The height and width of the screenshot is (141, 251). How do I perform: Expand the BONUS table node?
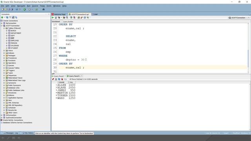click(x=7, y=31)
